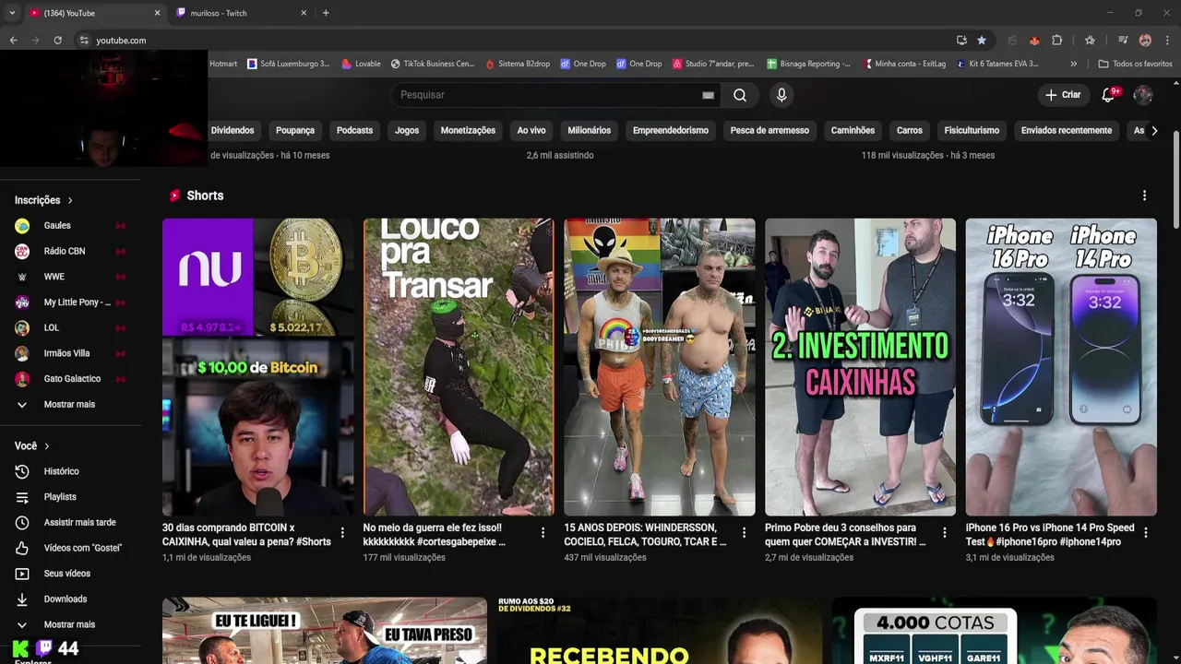Open notifications bell

1110,94
